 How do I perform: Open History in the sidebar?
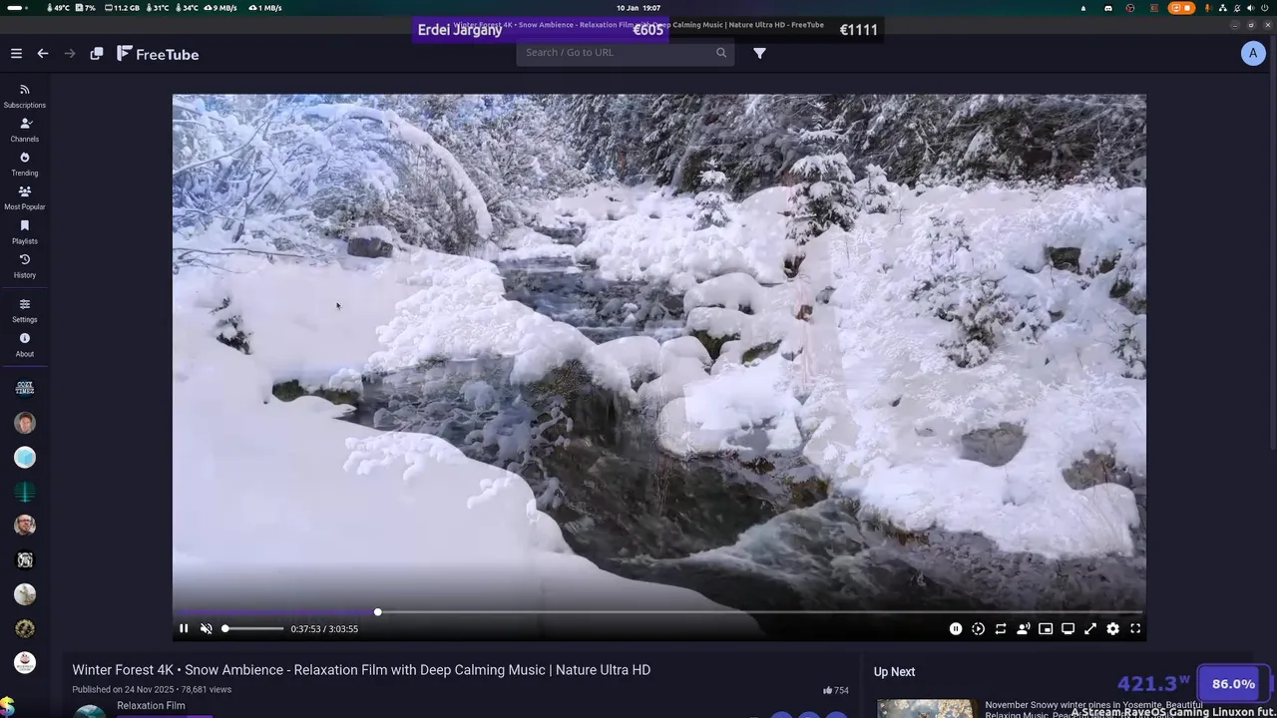[25, 265]
